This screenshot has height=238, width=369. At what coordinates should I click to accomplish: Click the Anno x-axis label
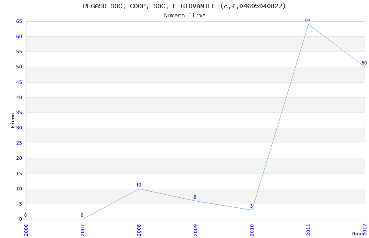(x=358, y=234)
